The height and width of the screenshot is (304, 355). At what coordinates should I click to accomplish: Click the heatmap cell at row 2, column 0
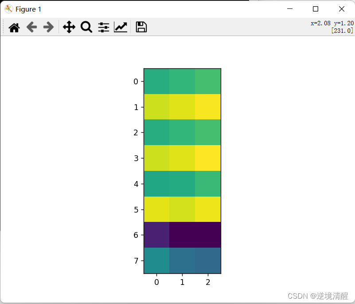tap(156, 132)
